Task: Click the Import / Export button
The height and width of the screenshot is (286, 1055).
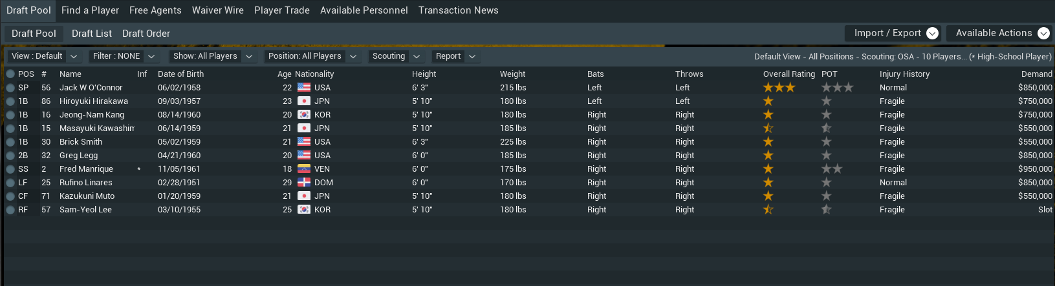Action: 895,34
